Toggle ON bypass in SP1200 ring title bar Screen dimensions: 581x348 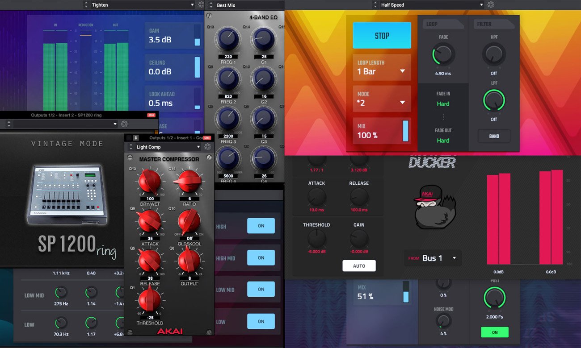[x=151, y=115]
